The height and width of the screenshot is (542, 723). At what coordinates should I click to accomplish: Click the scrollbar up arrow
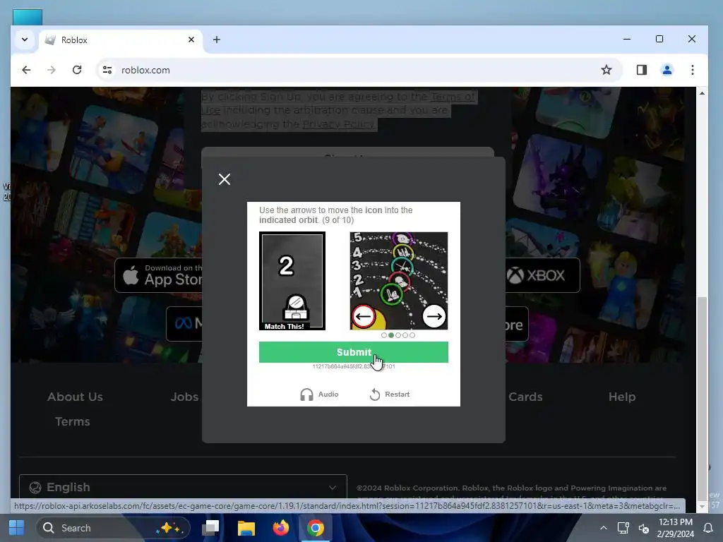pos(702,93)
